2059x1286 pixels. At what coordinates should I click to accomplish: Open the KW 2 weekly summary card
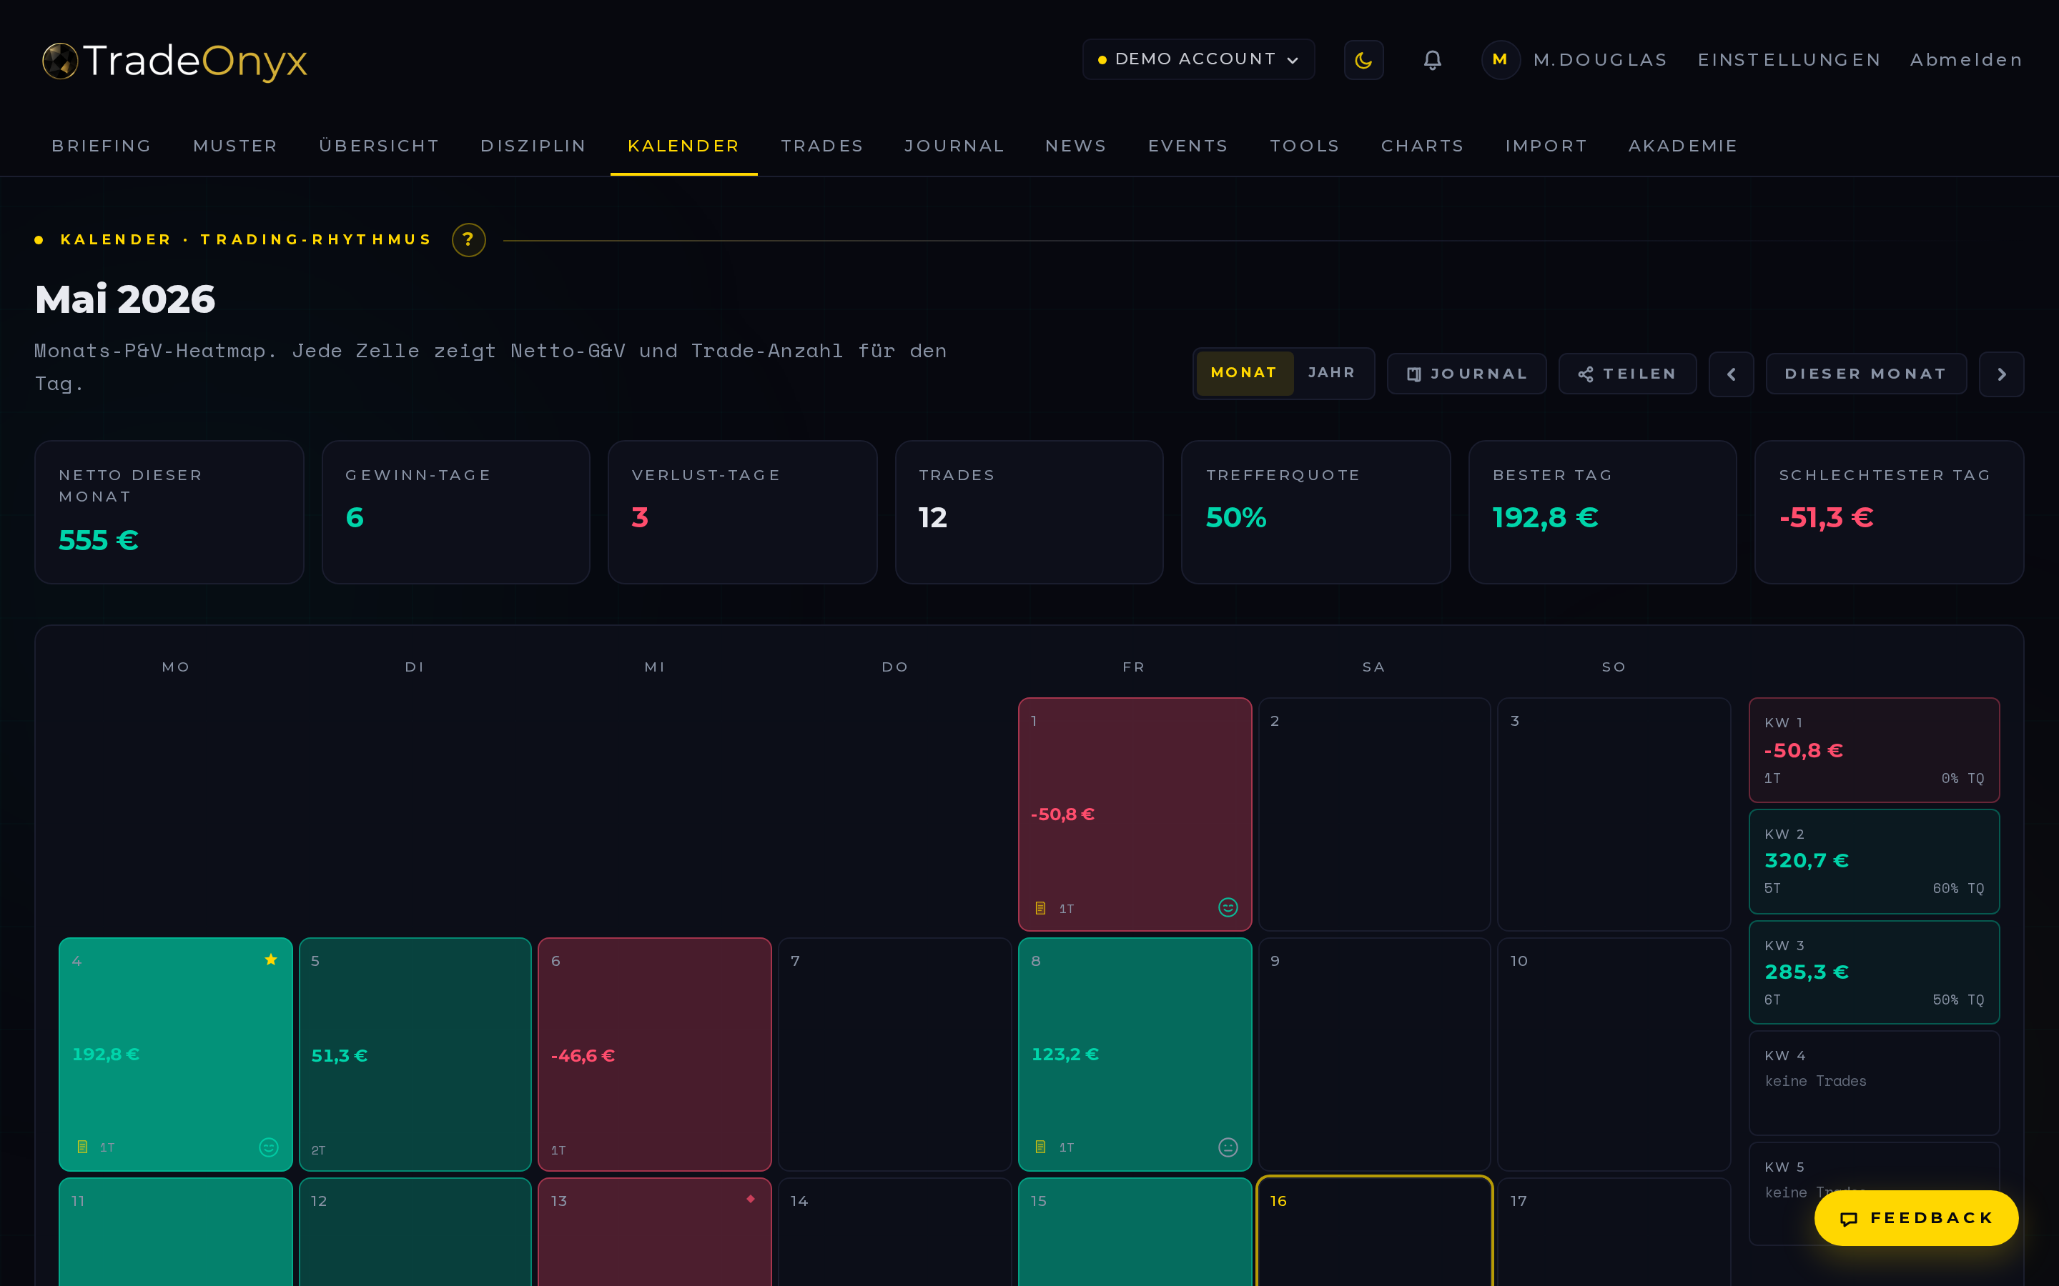click(1875, 862)
